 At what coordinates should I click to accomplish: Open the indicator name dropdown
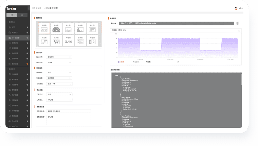[x=59, y=63]
